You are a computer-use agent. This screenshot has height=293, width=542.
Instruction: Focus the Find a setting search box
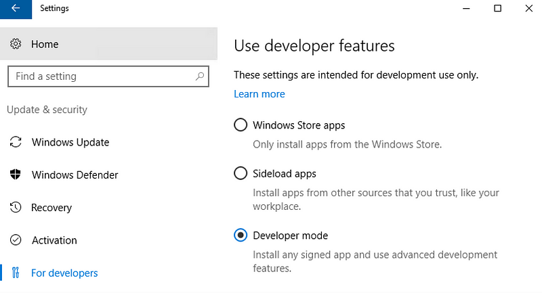pos(108,76)
